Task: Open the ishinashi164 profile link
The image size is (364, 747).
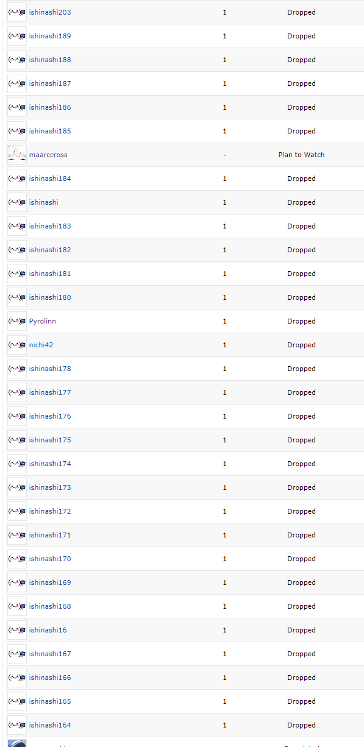Action: (50, 725)
